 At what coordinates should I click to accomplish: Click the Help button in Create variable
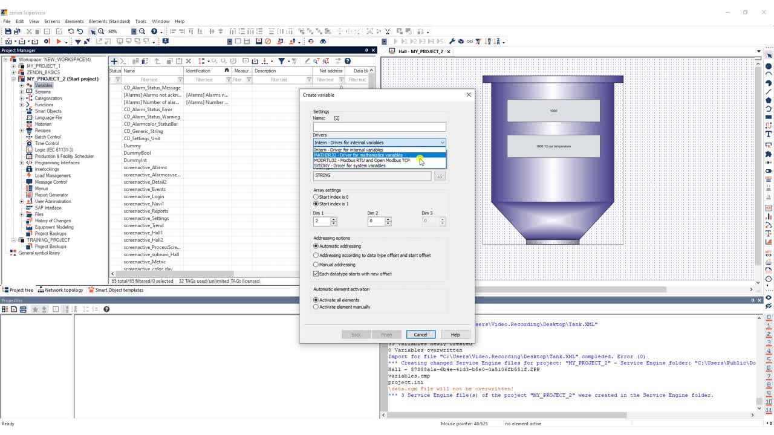click(455, 335)
